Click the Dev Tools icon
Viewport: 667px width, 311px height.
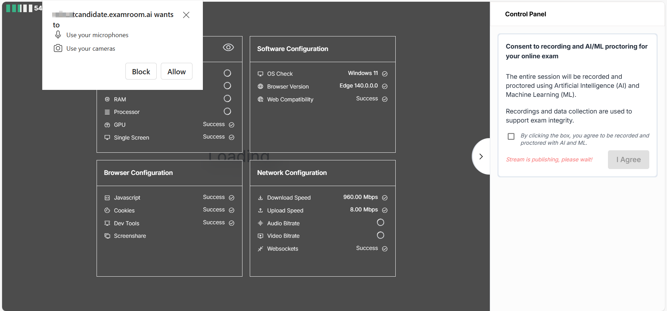[x=107, y=223]
